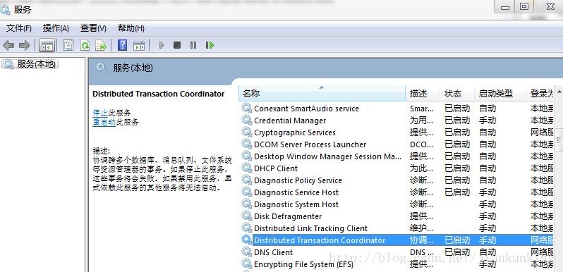This screenshot has height=272, width=563.
Task: Click the 停止 link to stop the service
Action: pos(100,113)
